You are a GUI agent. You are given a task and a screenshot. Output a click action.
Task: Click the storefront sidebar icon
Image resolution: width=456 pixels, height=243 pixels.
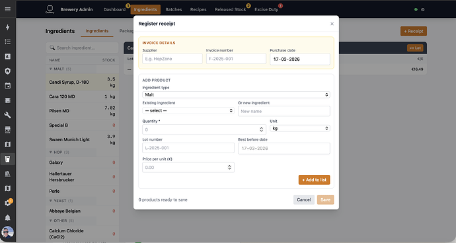(x=7, y=129)
